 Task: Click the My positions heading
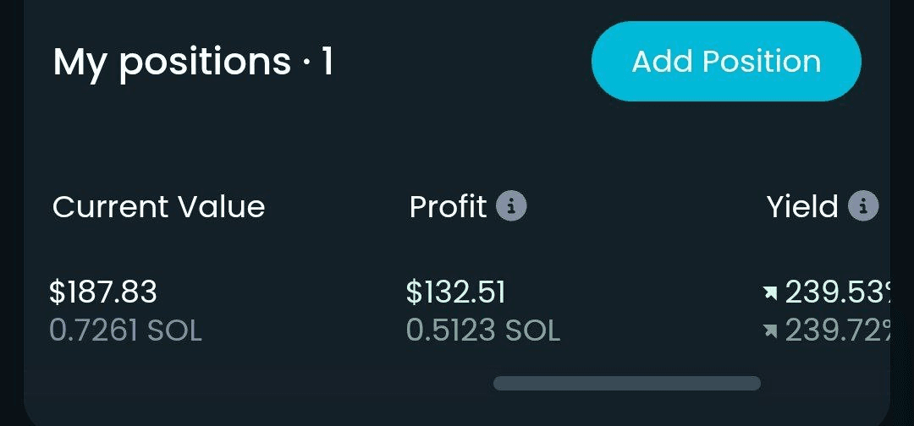(x=172, y=63)
